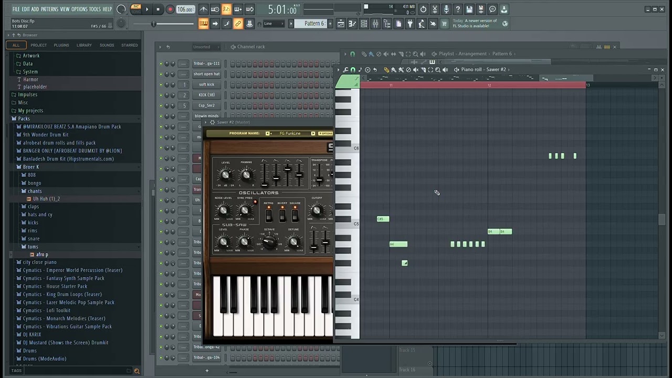This screenshot has height=378, width=672.
Task: Open the channel rack view icon
Action: (364, 24)
